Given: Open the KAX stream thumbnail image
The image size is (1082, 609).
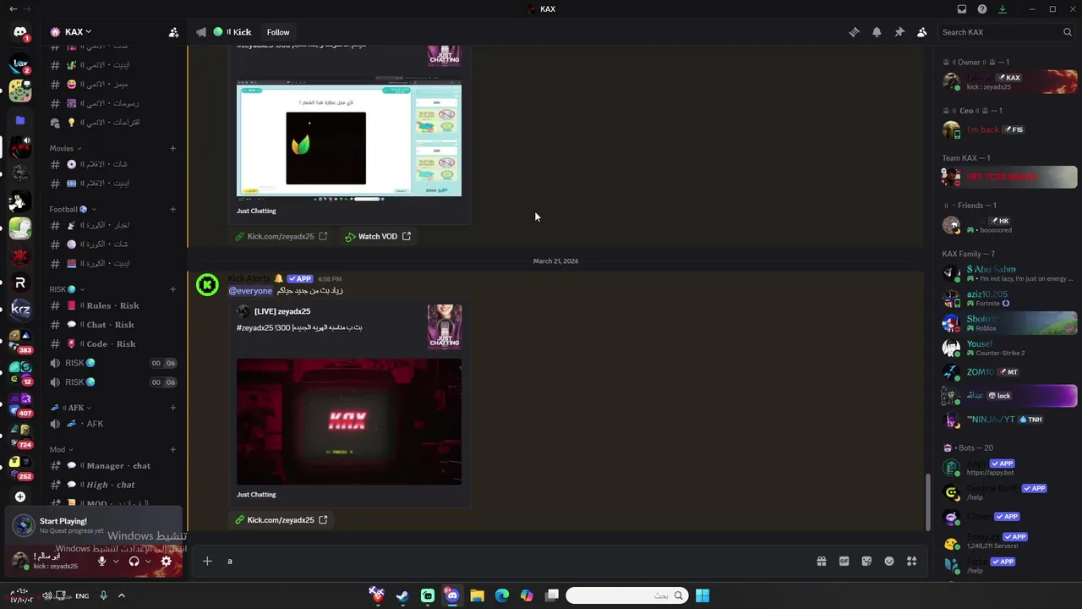Looking at the screenshot, I should coord(349,421).
